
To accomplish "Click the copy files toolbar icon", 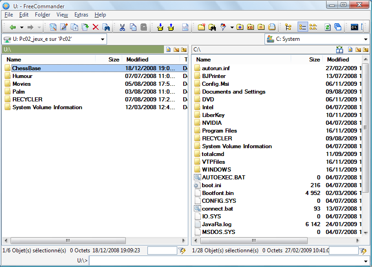I will (74, 27).
